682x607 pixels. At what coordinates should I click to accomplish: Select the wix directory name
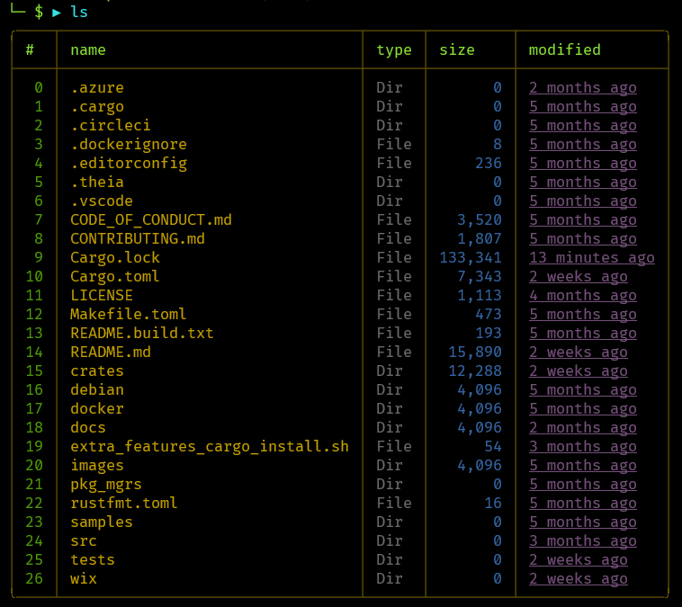[84, 579]
